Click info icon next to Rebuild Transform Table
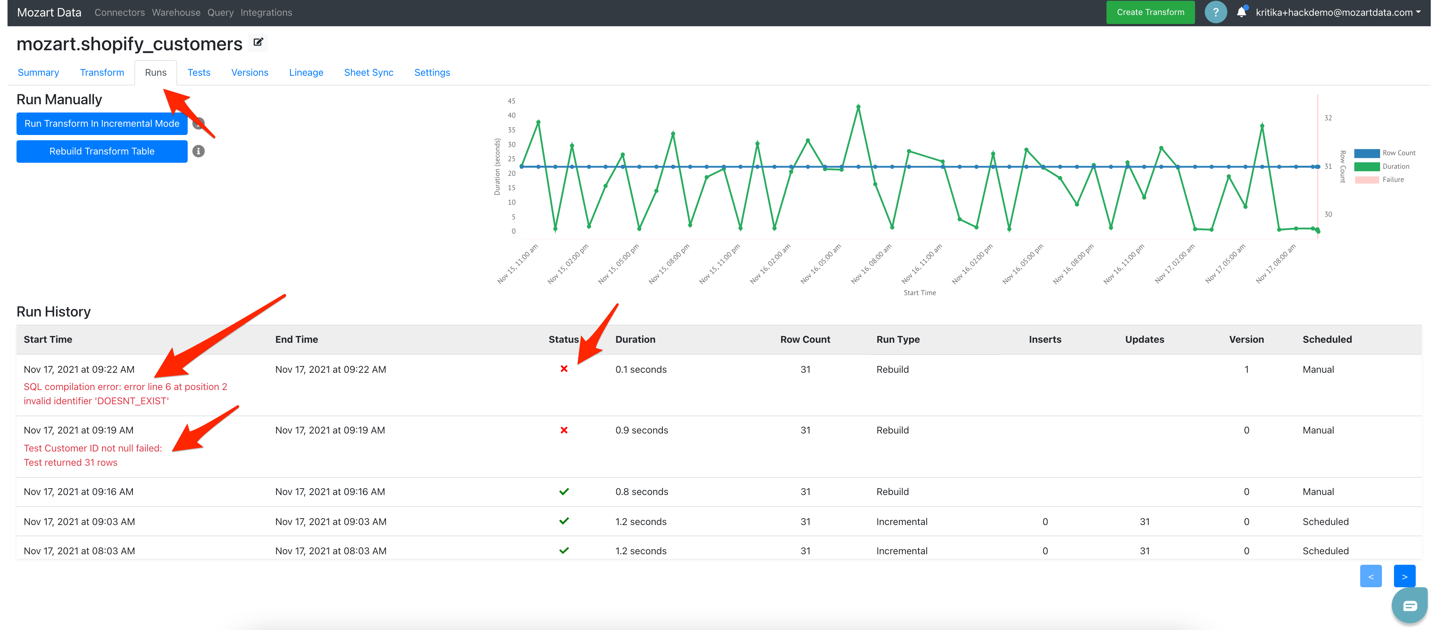The width and height of the screenshot is (1436, 630). [x=199, y=151]
